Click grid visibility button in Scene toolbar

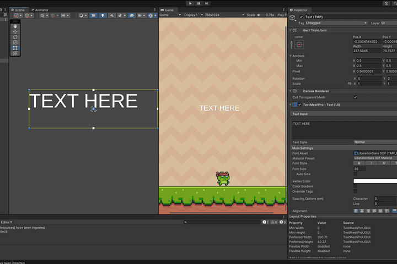tap(44, 15)
